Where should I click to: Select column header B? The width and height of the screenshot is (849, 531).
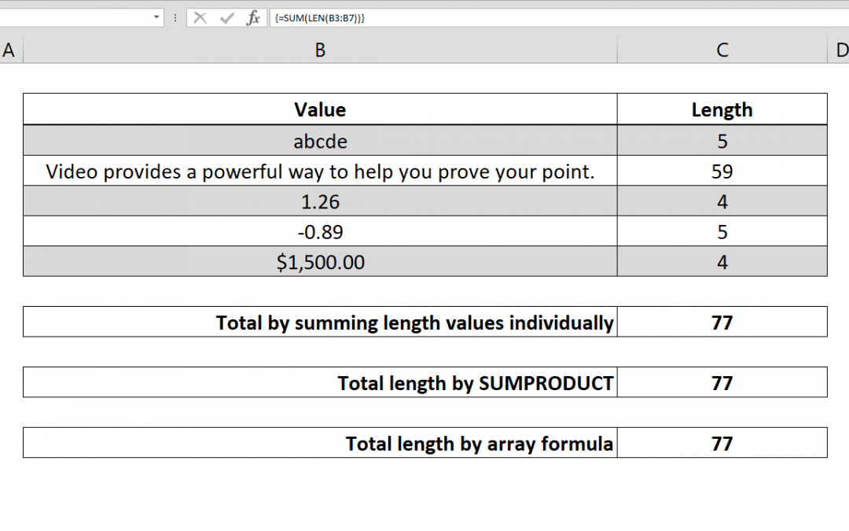pos(319,50)
